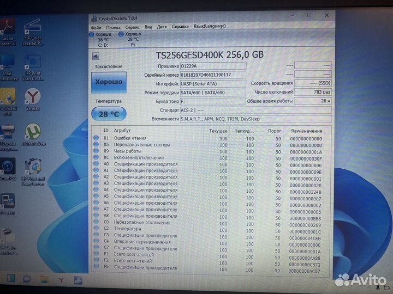Open the Диск menu

point(162,27)
